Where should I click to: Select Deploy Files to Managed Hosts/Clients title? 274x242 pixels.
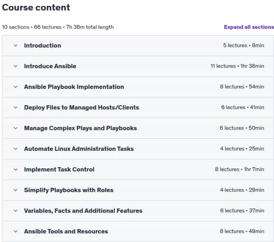(x=82, y=108)
